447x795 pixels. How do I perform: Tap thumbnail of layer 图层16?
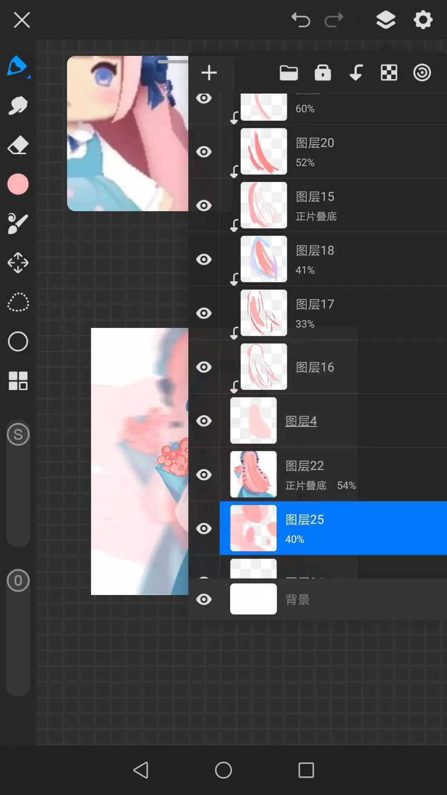pos(264,367)
